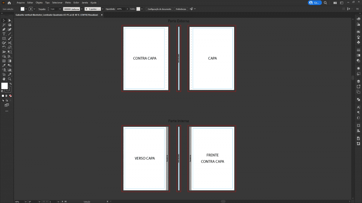The image size is (362, 203).
Task: Open the 5 pontos brush dropdown
Action: (x=103, y=9)
